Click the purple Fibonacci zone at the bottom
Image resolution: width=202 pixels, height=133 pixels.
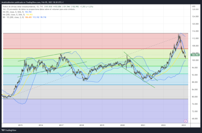(95, 111)
